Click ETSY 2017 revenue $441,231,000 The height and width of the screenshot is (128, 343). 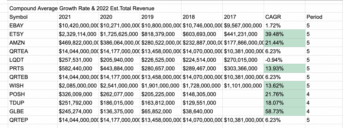click(243, 34)
